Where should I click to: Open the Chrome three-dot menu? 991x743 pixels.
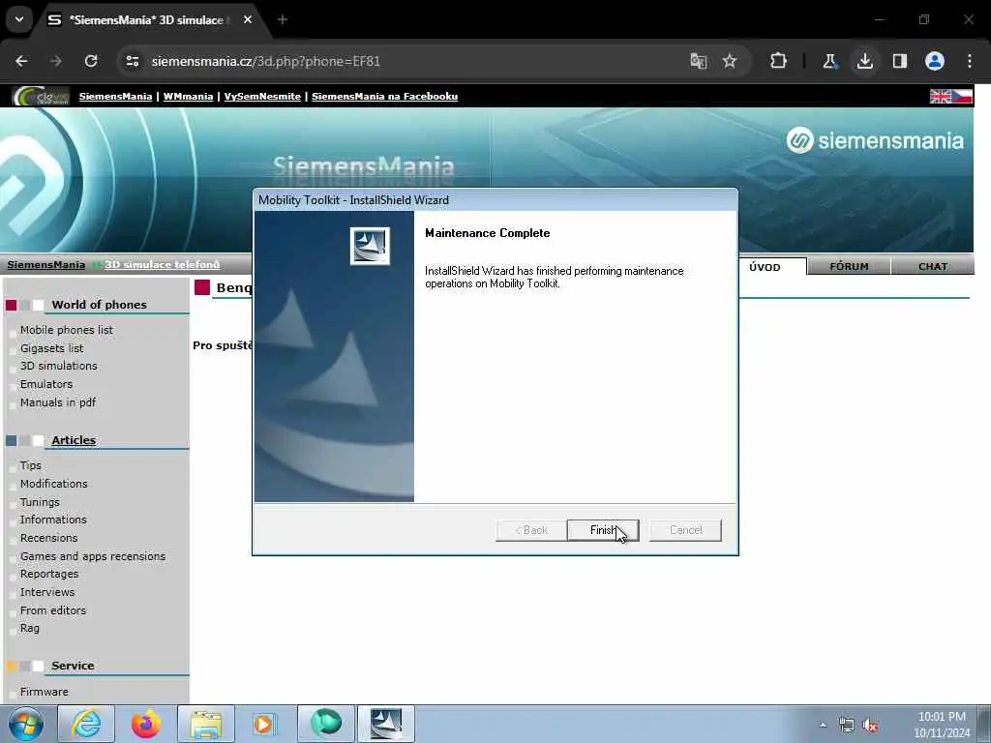click(x=970, y=61)
